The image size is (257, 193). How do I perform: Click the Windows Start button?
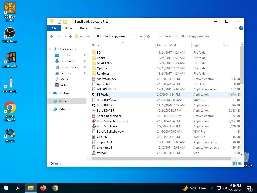tap(6, 188)
